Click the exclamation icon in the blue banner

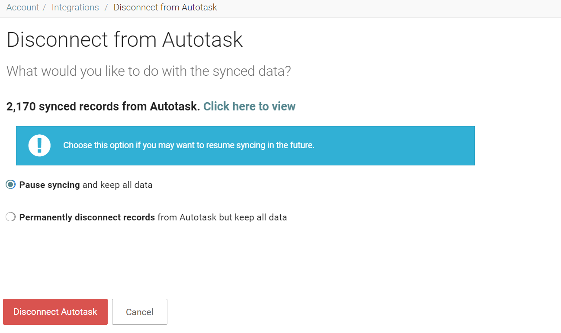click(39, 145)
